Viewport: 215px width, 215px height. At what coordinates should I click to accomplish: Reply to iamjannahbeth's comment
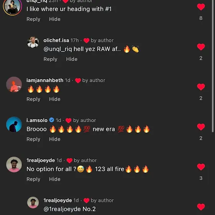(x=33, y=99)
